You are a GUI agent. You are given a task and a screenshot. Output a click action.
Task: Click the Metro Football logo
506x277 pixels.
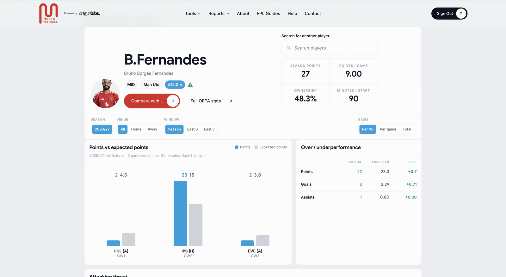point(48,13)
